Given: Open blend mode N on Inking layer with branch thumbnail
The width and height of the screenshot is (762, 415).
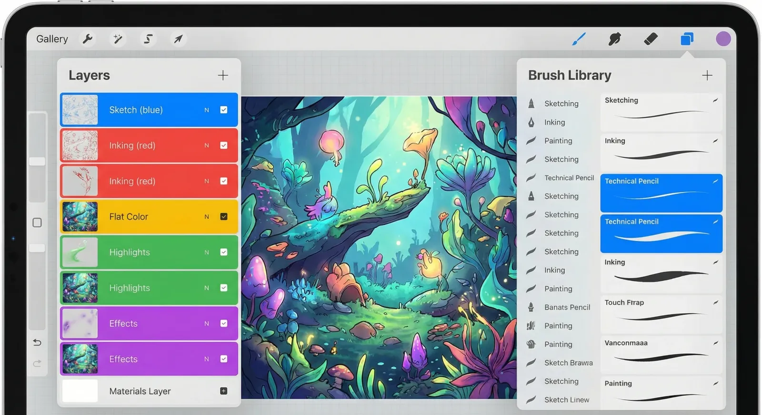Looking at the screenshot, I should coord(207,181).
